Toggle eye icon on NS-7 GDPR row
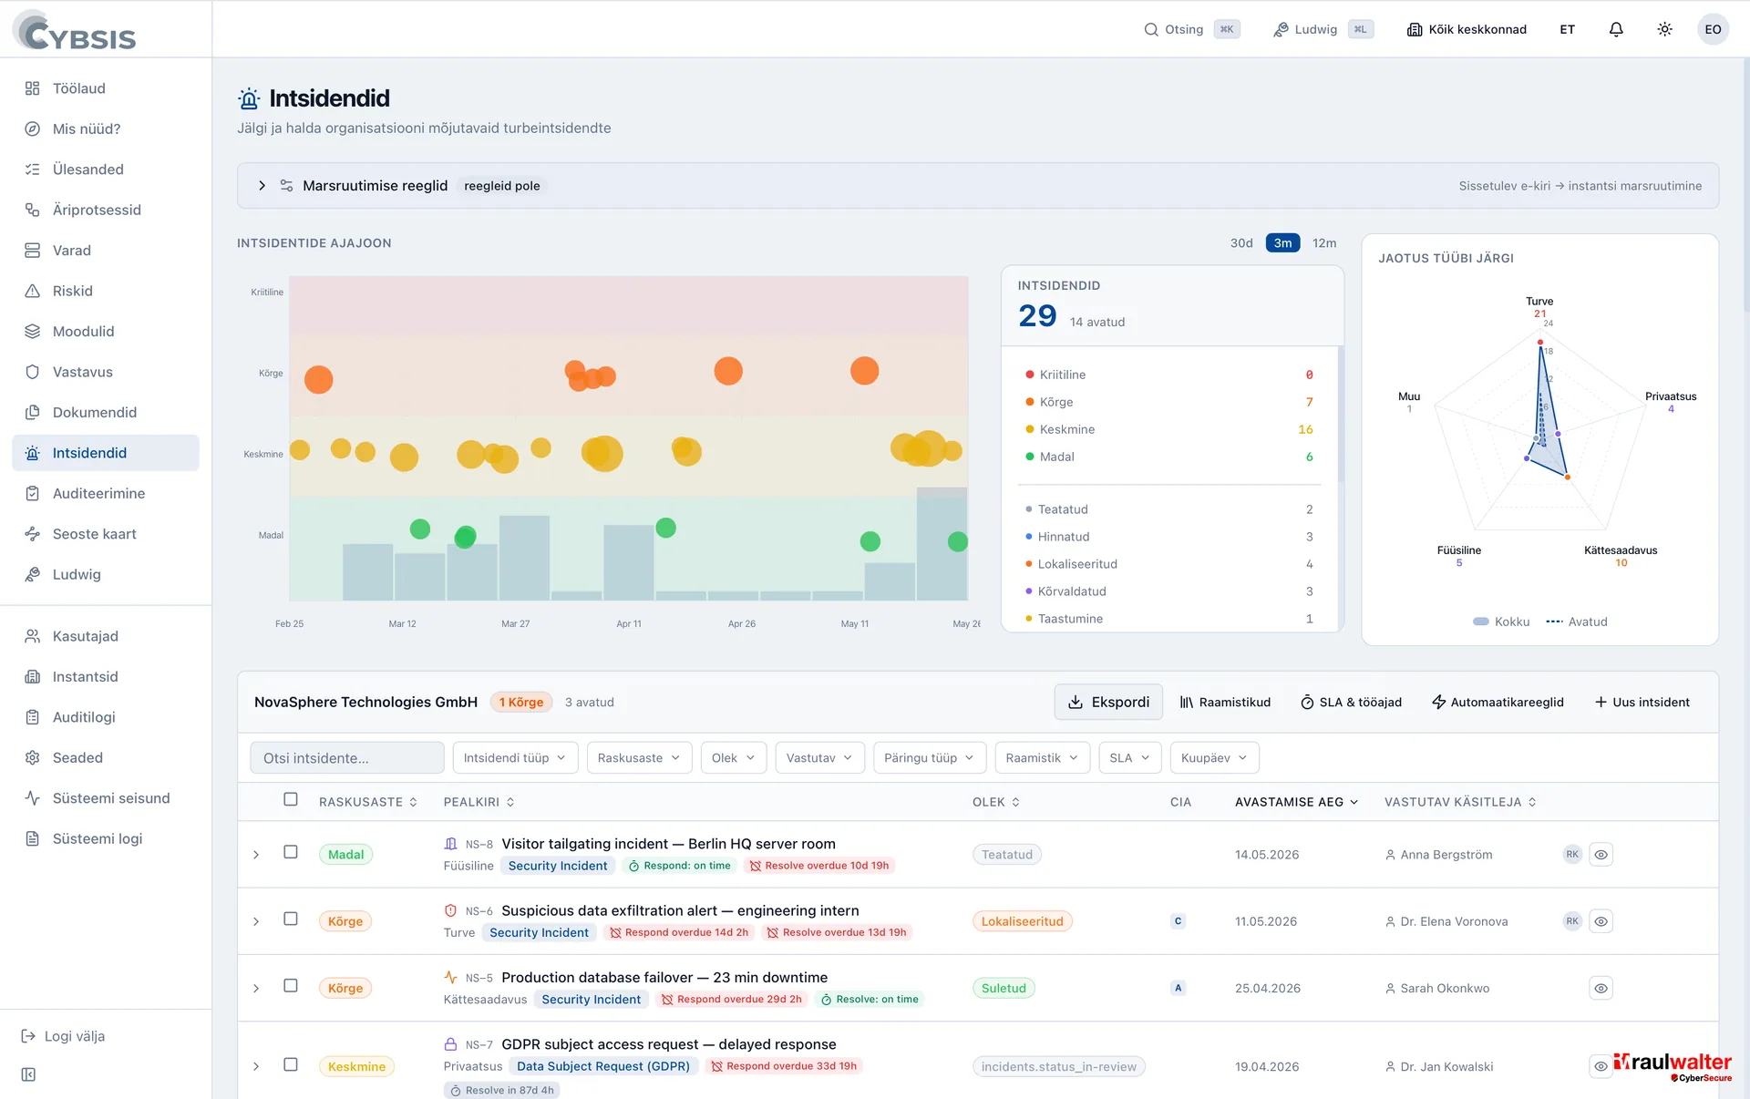Viewport: 1750px width, 1099px height. pyautogui.click(x=1601, y=1066)
